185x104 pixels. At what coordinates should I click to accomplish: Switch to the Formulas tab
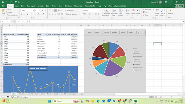point(41,6)
